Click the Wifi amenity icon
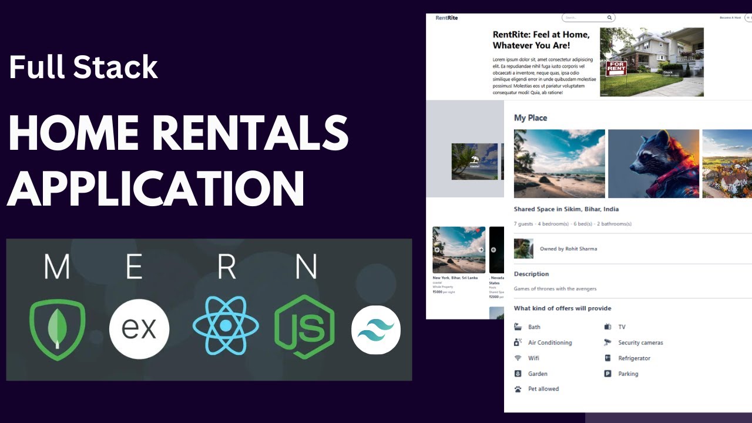The width and height of the screenshot is (752, 423). pyautogui.click(x=518, y=358)
